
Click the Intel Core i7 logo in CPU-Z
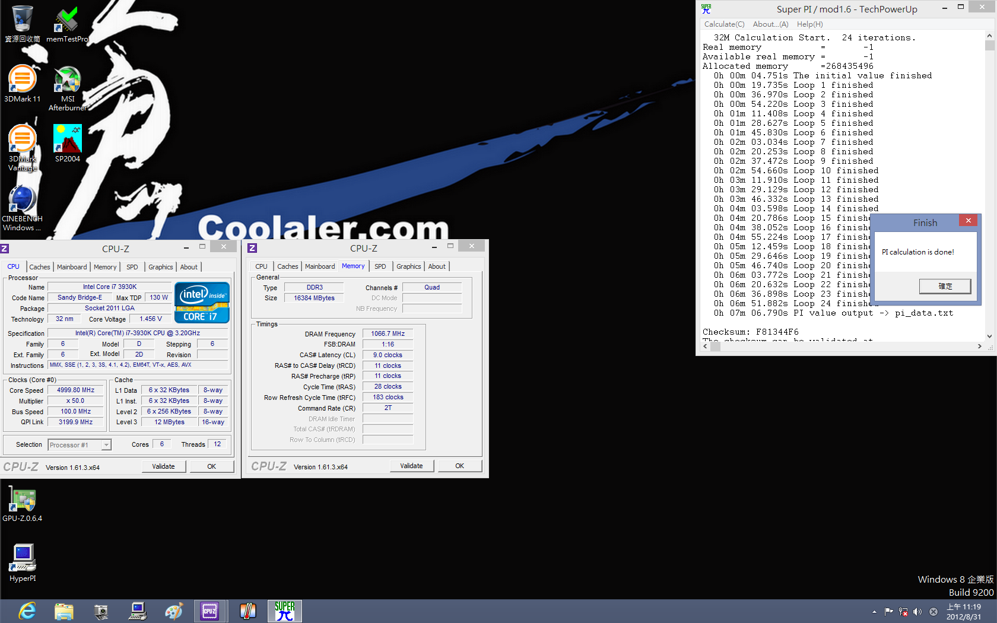(x=202, y=303)
